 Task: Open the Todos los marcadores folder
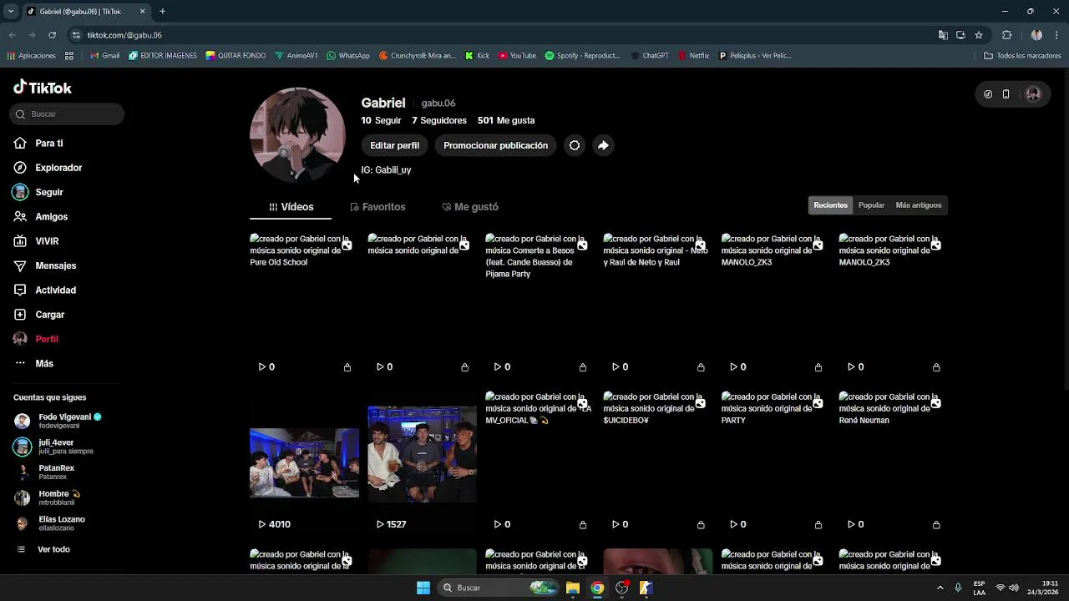(1022, 56)
